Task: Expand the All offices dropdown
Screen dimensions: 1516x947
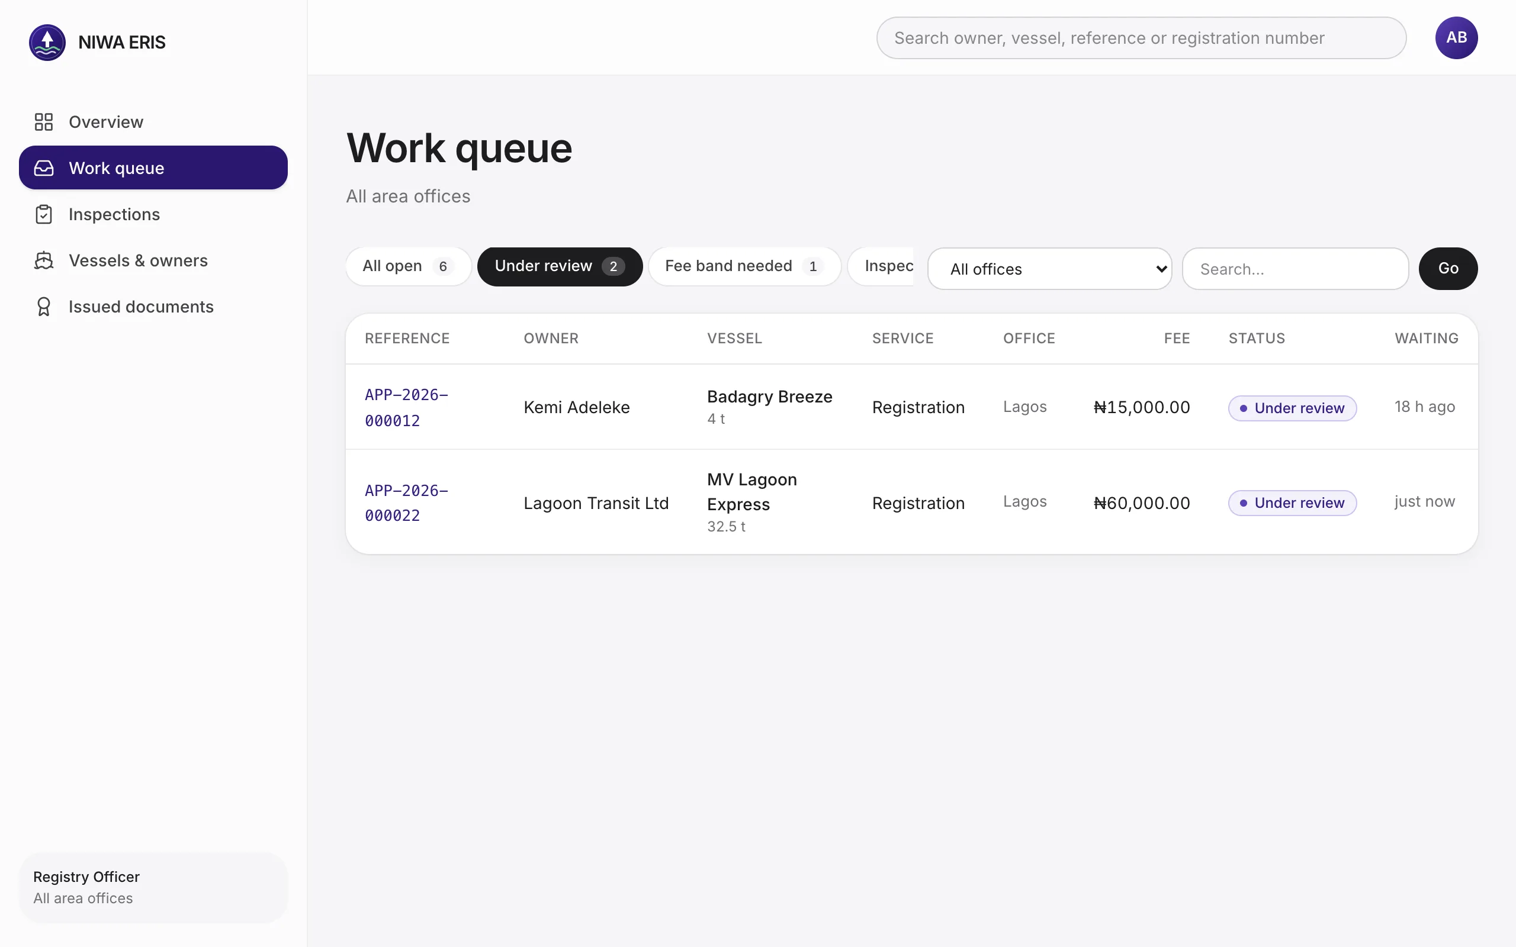Action: pyautogui.click(x=1049, y=269)
